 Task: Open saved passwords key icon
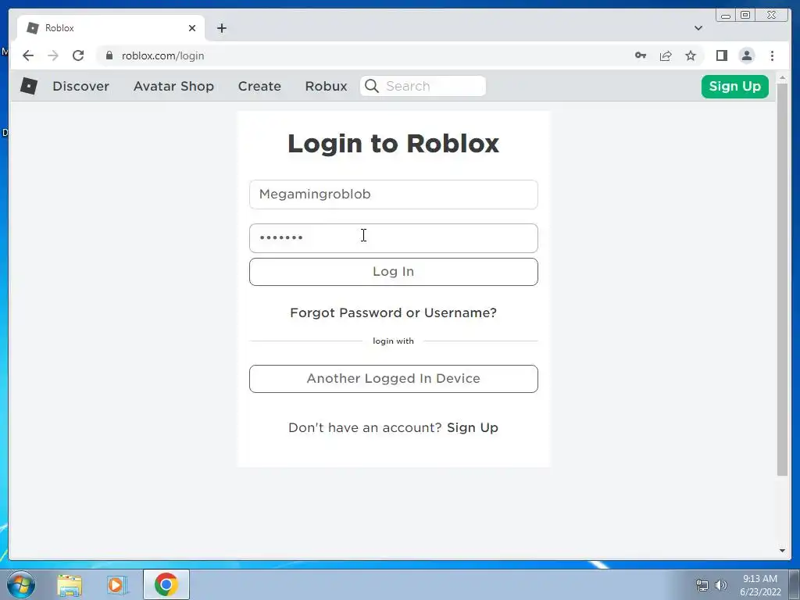pyautogui.click(x=641, y=55)
